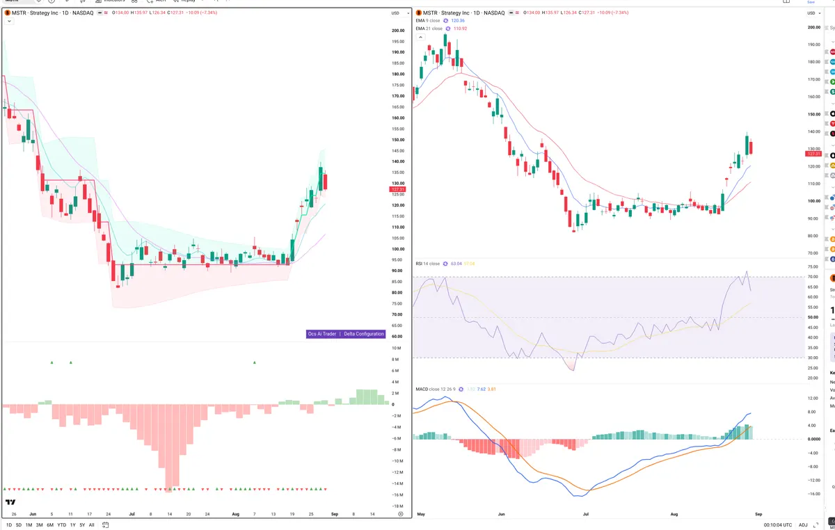Viewport: 835px width, 530px height.
Task: Click EMA 21 value 110.92
Action: pos(460,29)
